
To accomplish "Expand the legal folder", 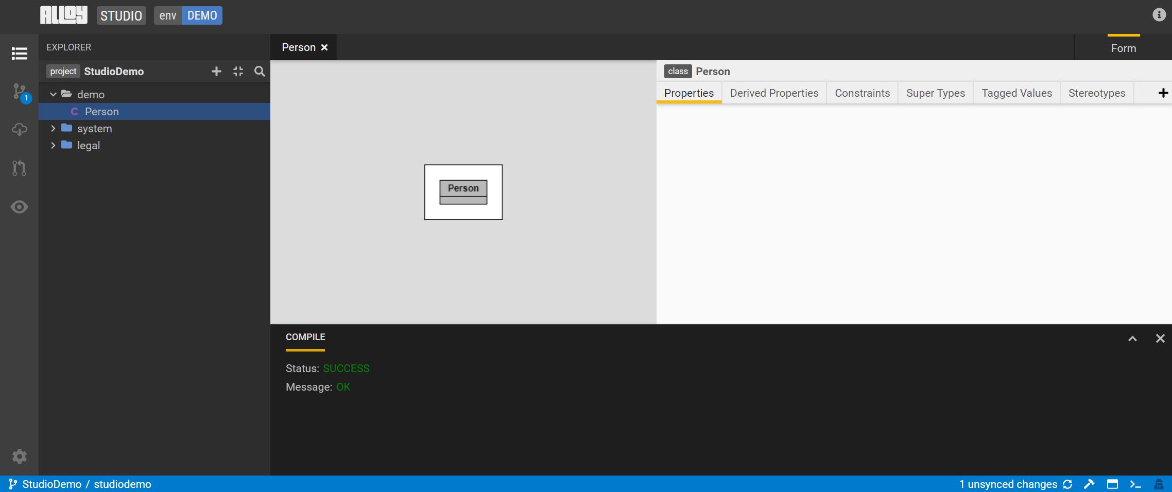I will [53, 145].
